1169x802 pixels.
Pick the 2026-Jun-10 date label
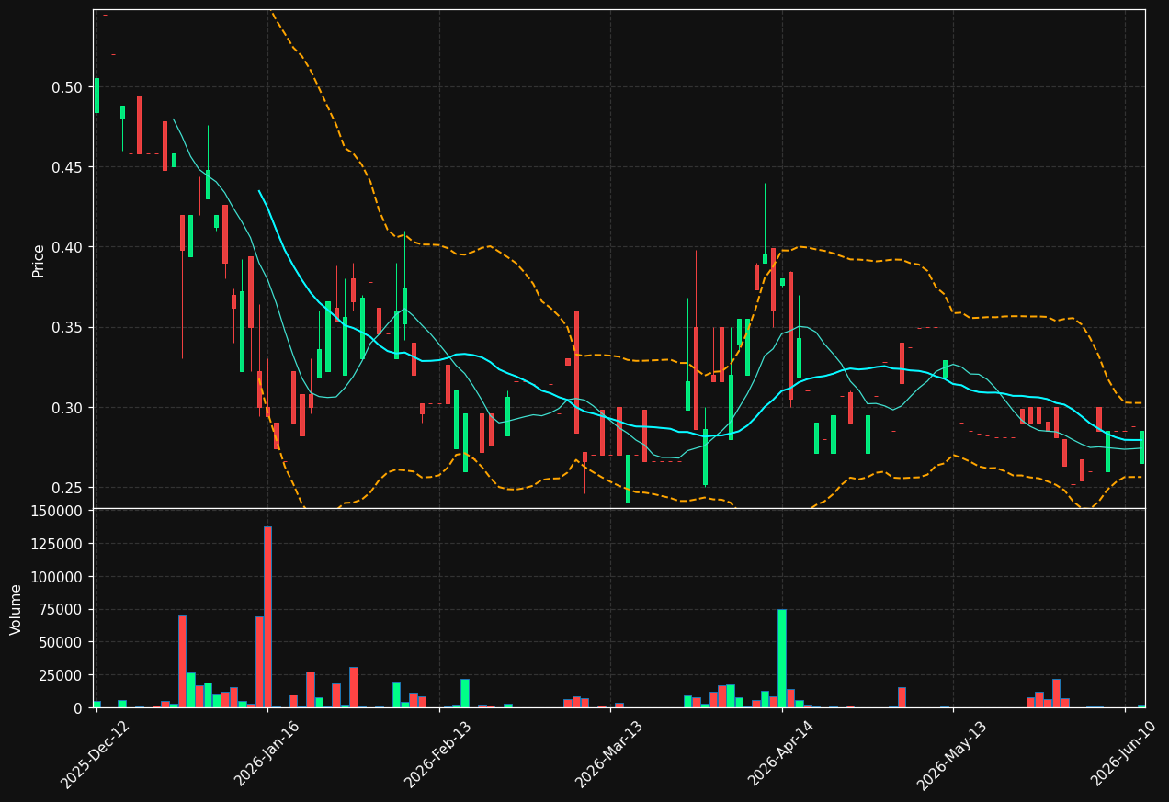(x=1125, y=754)
